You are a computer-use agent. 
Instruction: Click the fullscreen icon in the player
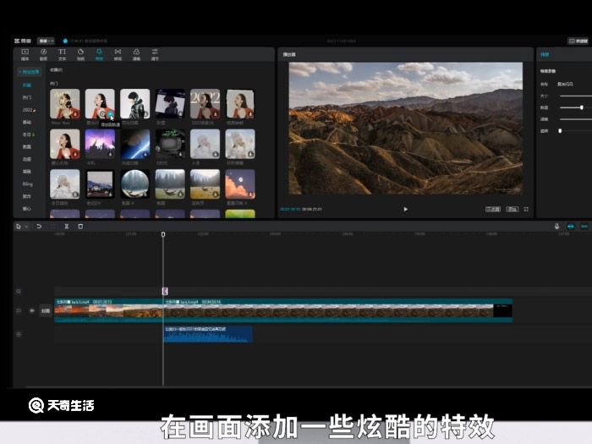(526, 209)
